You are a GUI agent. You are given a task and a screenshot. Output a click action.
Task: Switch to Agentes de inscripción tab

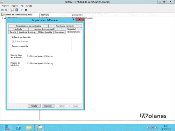[65, 26]
